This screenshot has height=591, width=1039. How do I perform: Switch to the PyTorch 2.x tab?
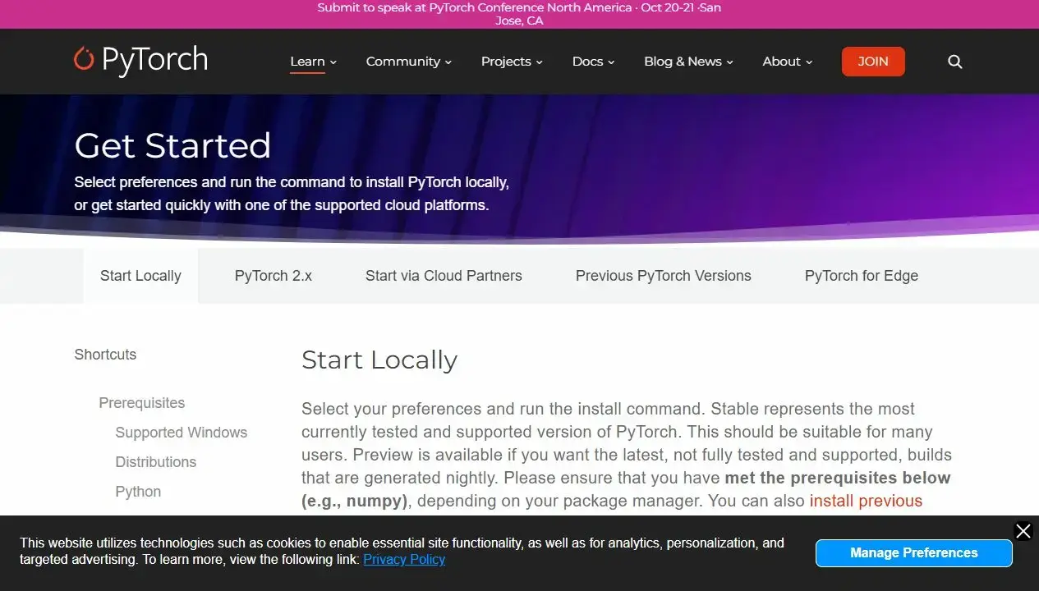[x=274, y=276]
